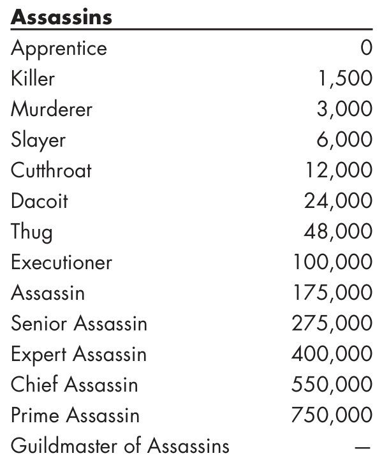The height and width of the screenshot is (472, 382).
Task: Select the Thug row label
Action: pos(32,232)
